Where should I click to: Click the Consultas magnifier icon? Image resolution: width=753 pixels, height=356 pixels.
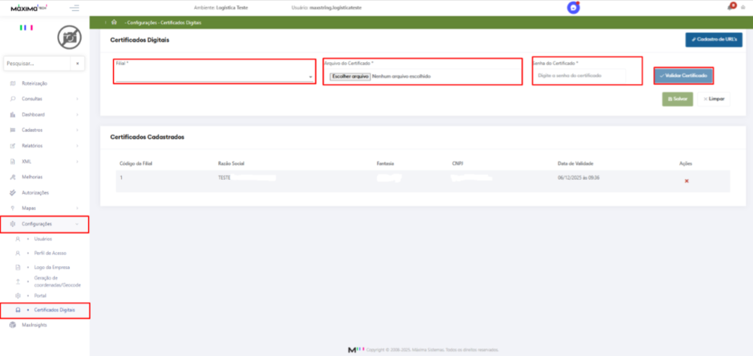pos(13,99)
